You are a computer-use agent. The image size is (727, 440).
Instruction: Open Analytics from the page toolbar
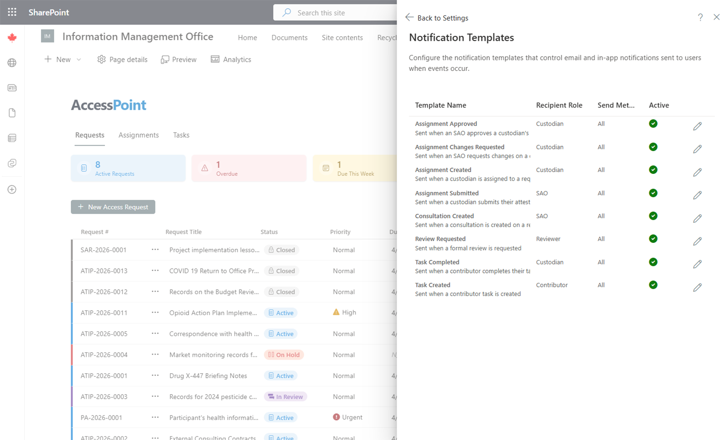(x=231, y=59)
